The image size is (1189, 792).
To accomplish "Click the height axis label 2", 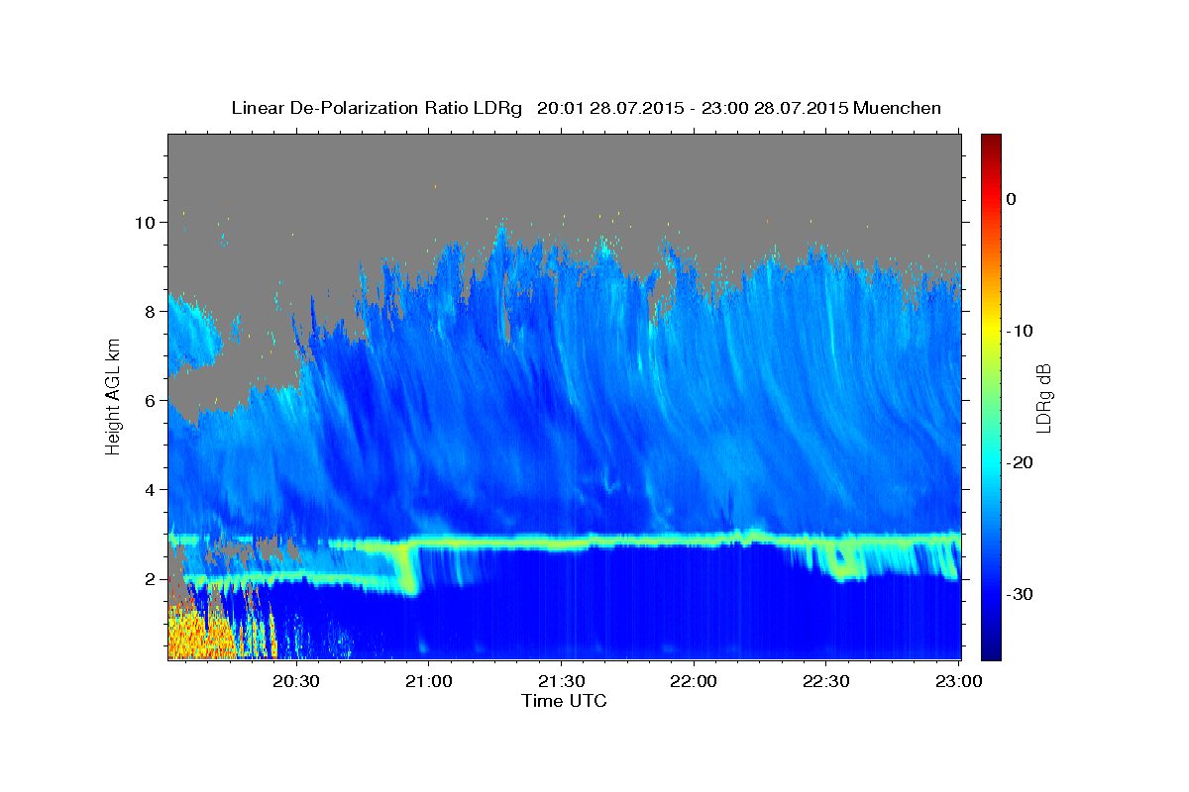I will coord(152,578).
